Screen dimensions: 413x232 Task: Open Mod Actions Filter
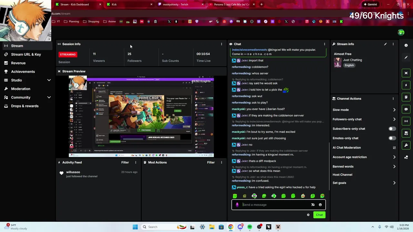click(211, 162)
